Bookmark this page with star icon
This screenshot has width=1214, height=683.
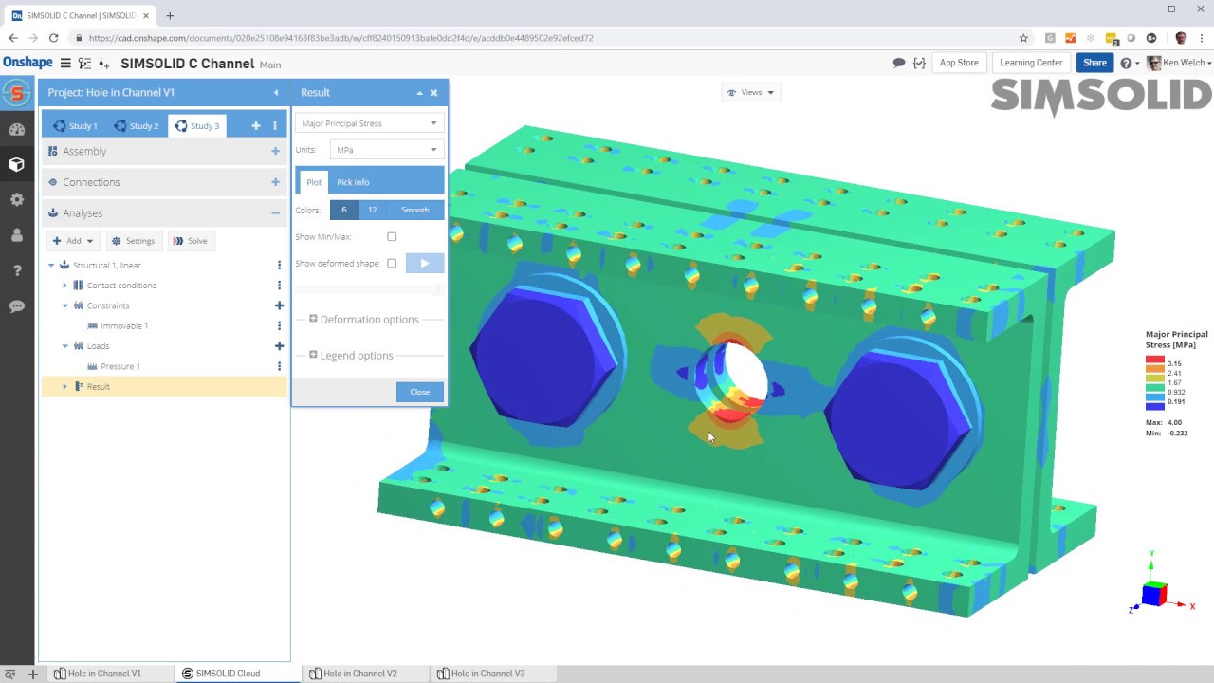(1023, 38)
